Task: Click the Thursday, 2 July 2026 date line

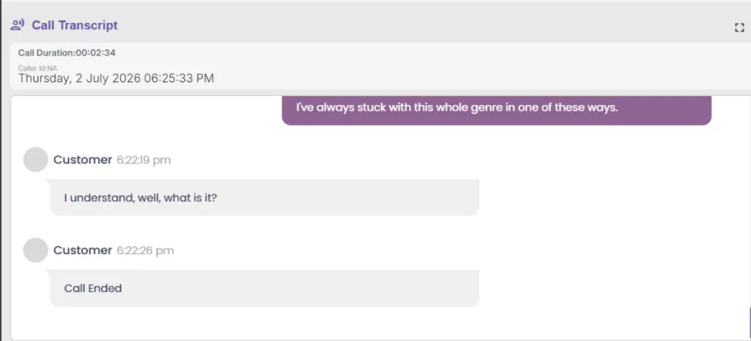Action: click(x=116, y=79)
